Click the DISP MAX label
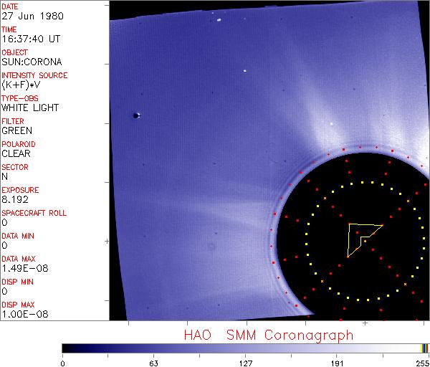 18,305
